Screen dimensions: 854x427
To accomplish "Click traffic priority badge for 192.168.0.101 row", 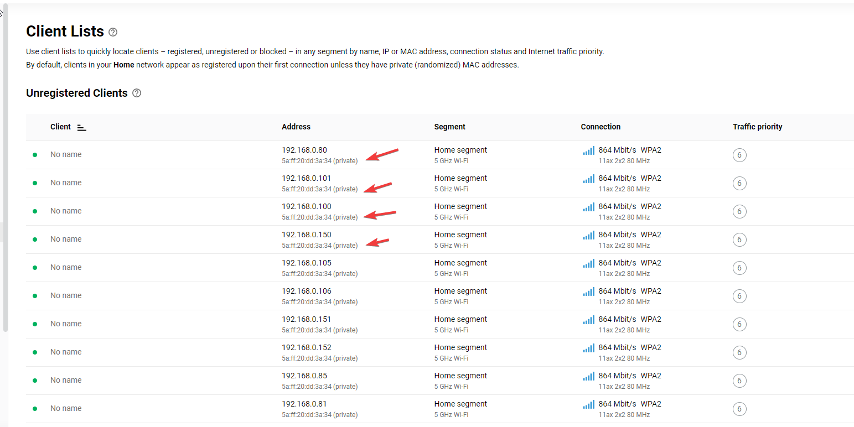I will [739, 184].
